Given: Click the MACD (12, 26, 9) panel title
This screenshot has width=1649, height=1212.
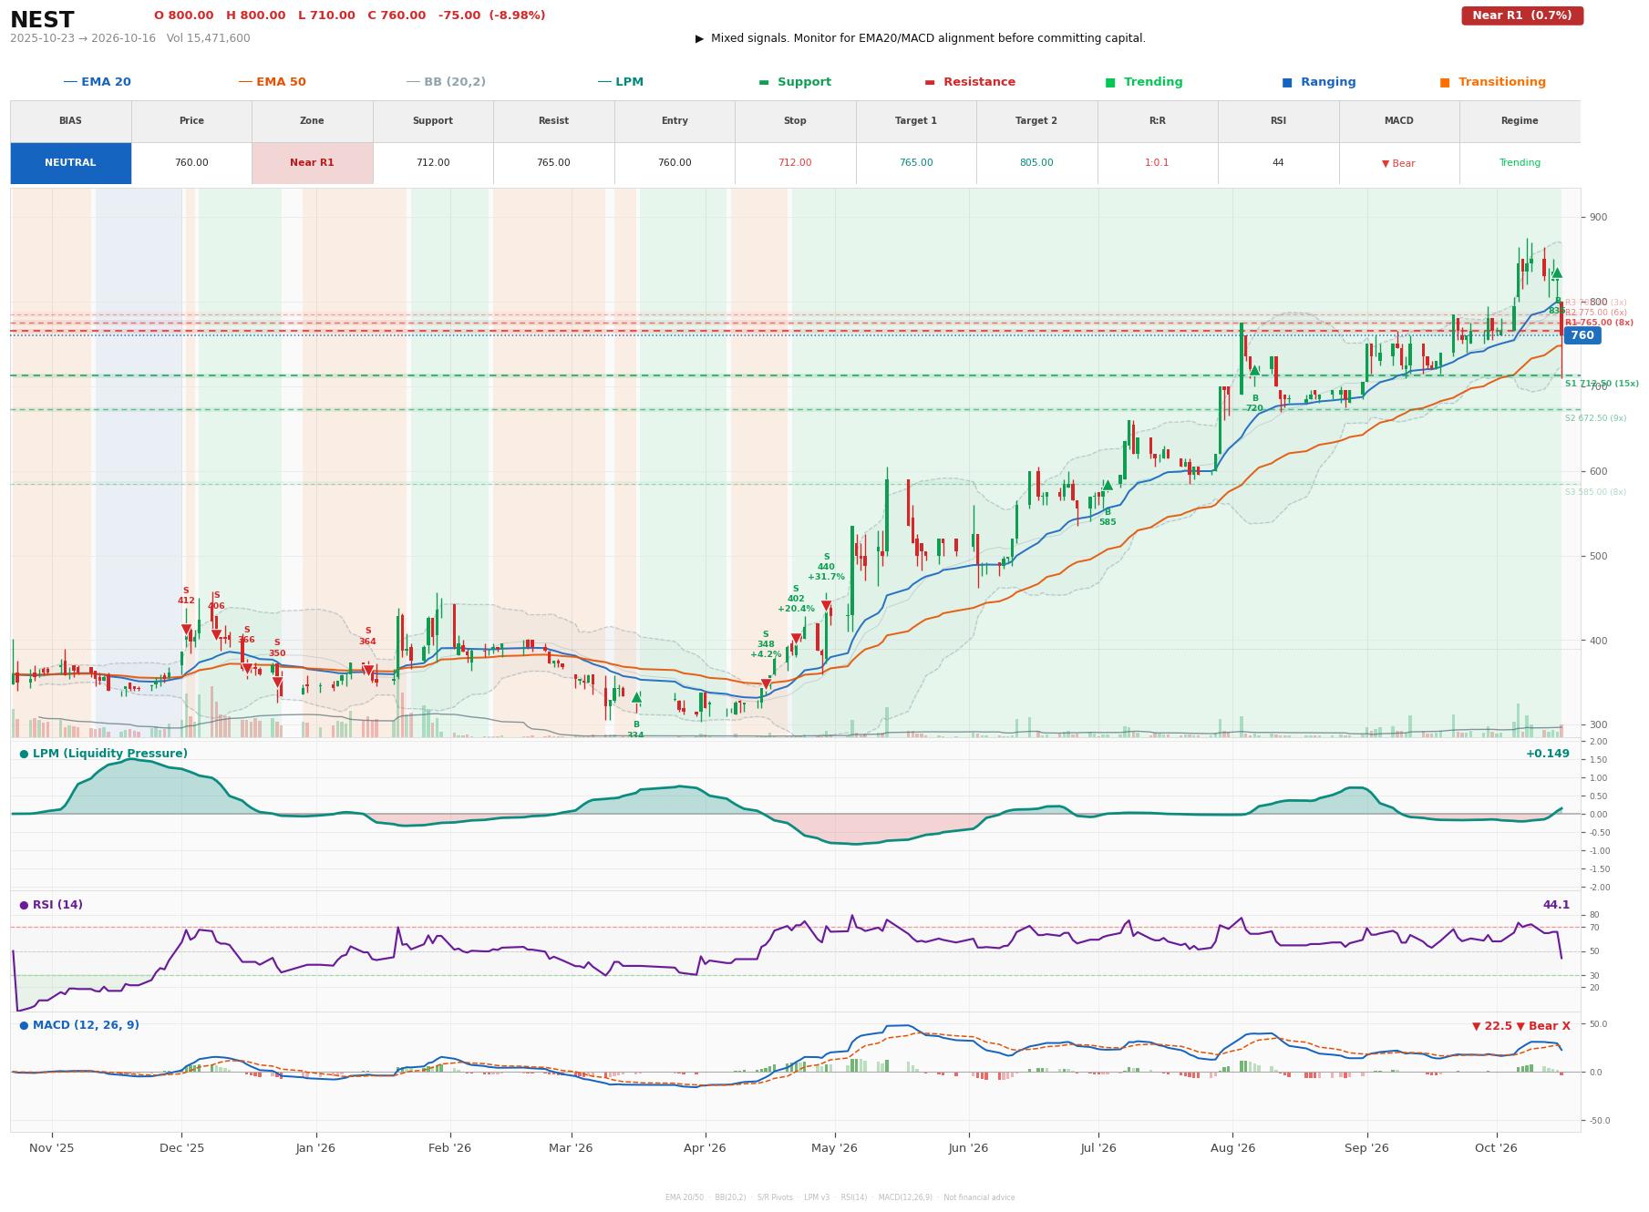Looking at the screenshot, I should tap(79, 1025).
